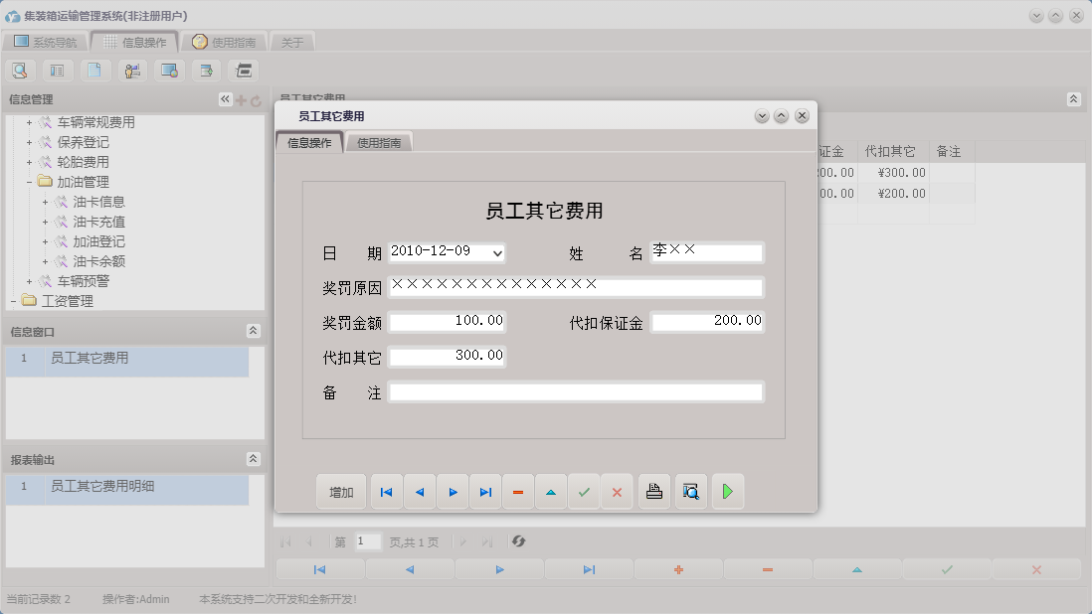Collapse the 信息管理 panel with the double chevron
The height and width of the screenshot is (614, 1092).
pos(224,98)
